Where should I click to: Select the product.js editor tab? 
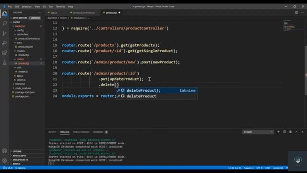[x=111, y=12]
